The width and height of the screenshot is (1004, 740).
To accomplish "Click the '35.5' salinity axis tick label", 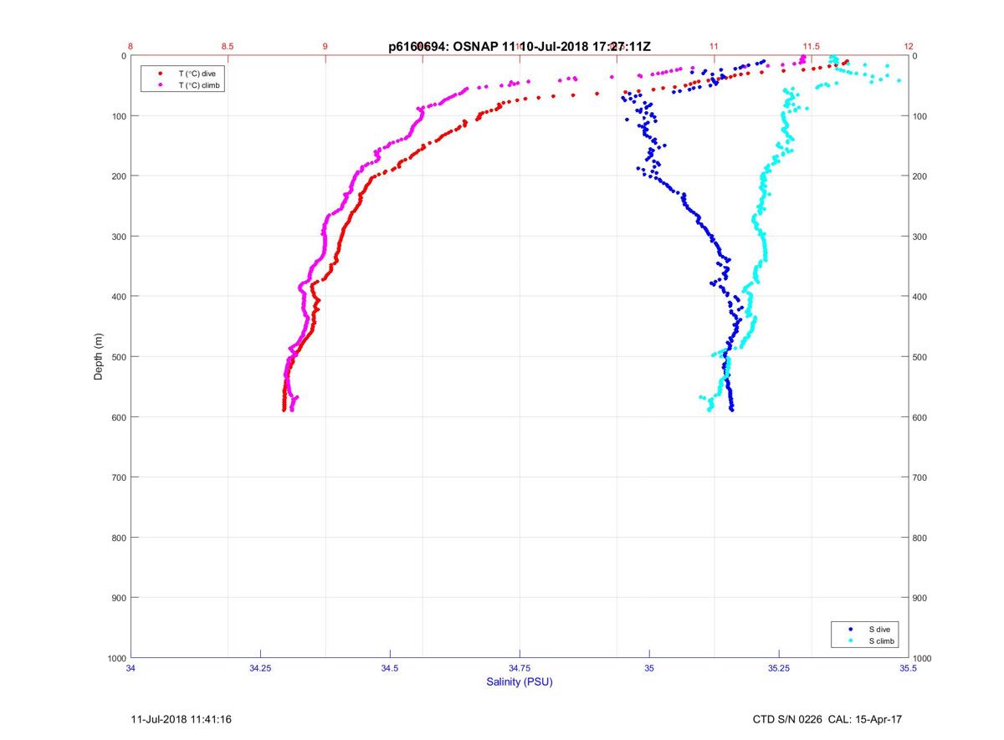I will click(x=909, y=667).
